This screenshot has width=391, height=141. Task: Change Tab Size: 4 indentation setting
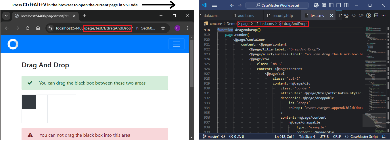pos(307,136)
